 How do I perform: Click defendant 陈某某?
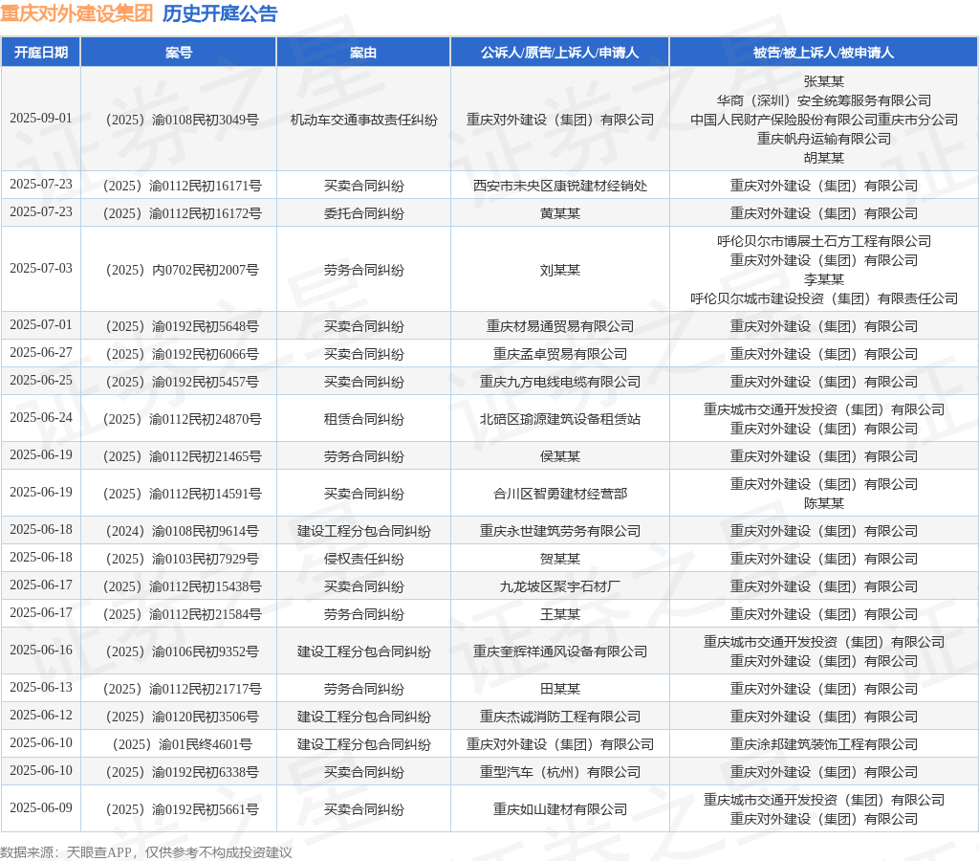[x=823, y=503]
